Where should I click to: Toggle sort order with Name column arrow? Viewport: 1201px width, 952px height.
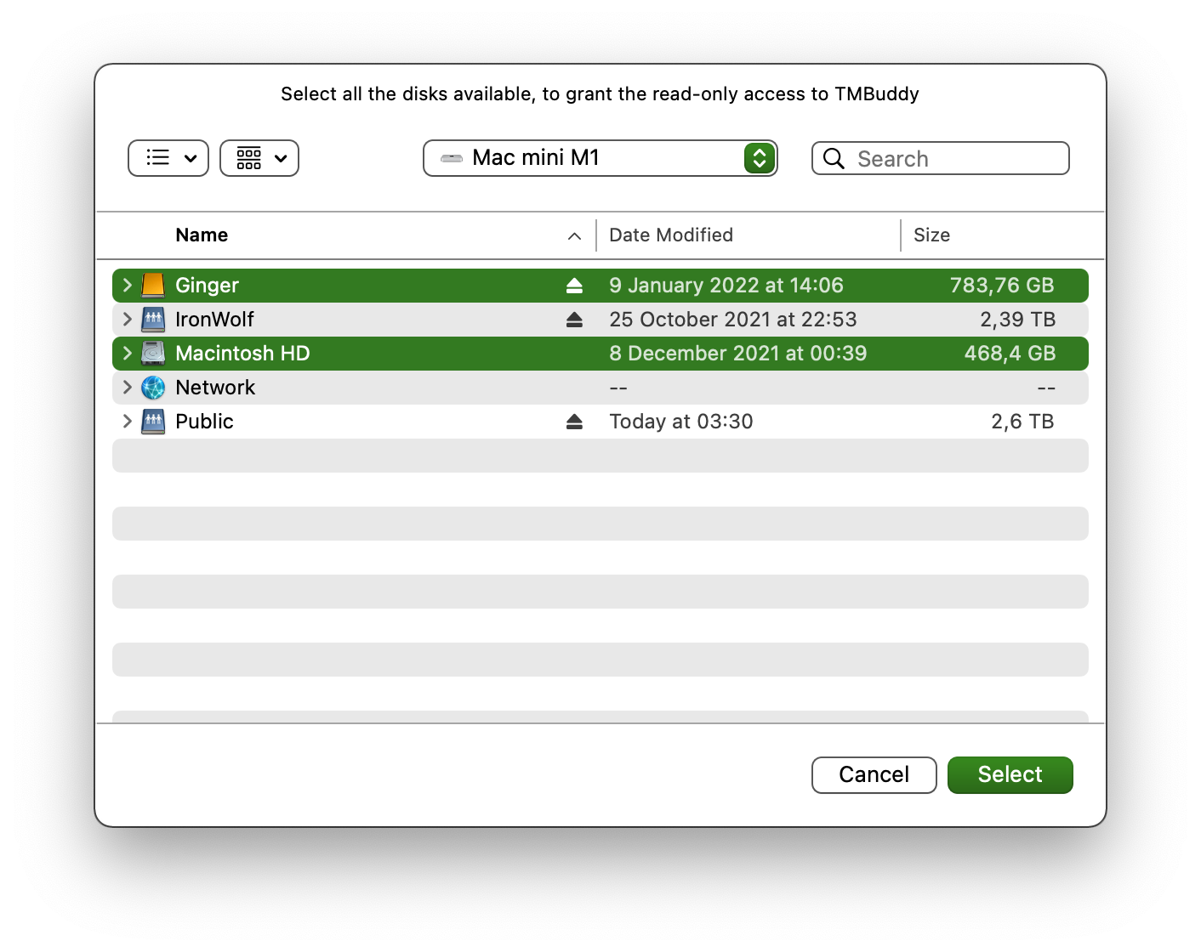pos(574,236)
